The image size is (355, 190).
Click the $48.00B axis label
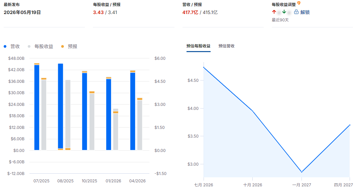tap(16, 58)
